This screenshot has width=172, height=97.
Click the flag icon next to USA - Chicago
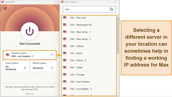click(x=65, y=74)
